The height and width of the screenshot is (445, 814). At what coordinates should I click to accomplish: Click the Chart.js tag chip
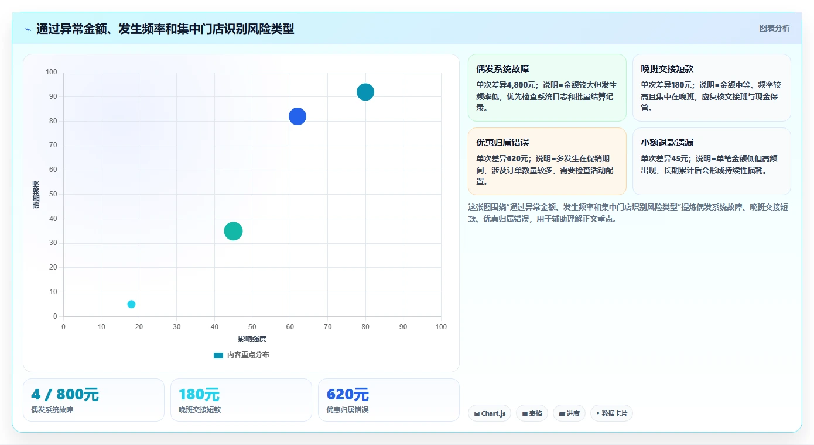coord(490,413)
